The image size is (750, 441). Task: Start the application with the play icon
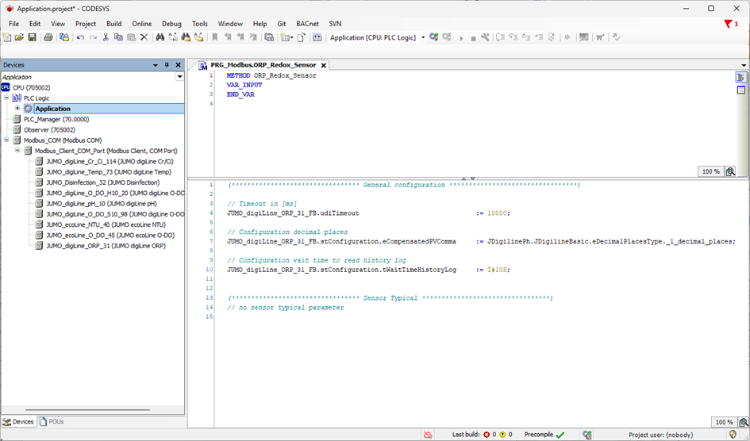click(x=461, y=38)
